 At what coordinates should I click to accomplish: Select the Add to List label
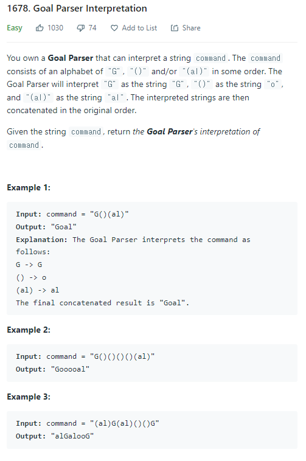[x=139, y=28]
